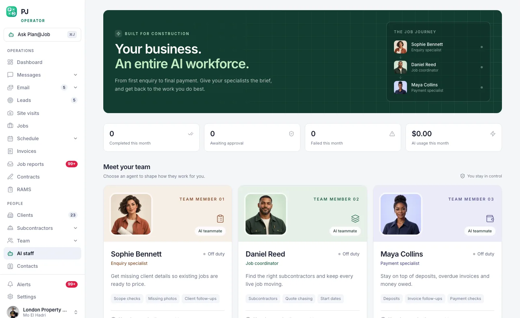The image size is (520, 318).
Task: Click the RAMS clipboard icon
Action: pyautogui.click(x=10, y=189)
